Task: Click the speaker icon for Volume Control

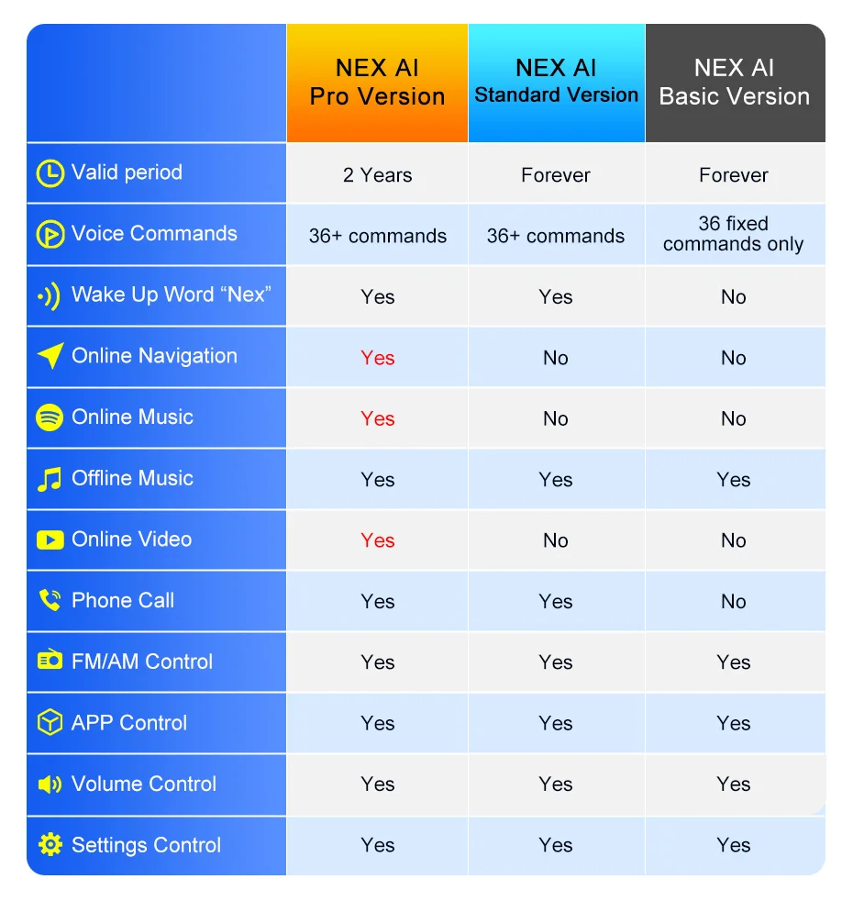Action: (50, 784)
